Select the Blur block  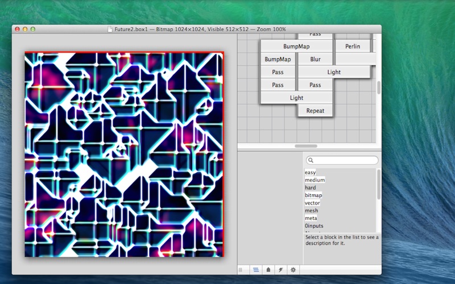click(315, 59)
